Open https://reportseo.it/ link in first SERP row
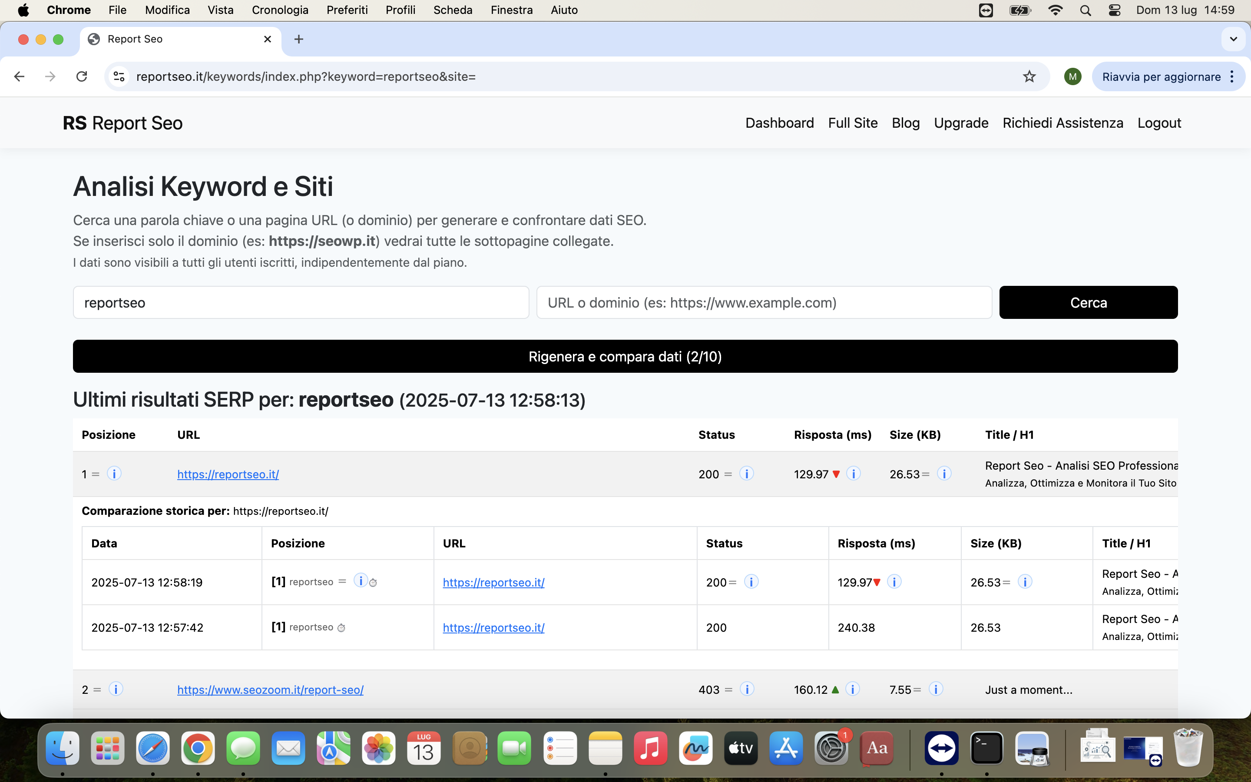The height and width of the screenshot is (782, 1251). tap(228, 474)
